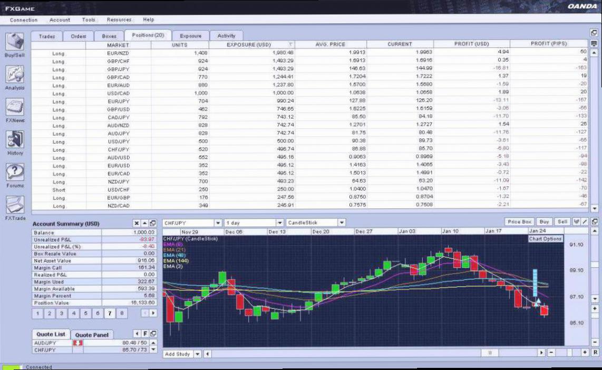
Task: Click the table options icon below detach button
Action: click(594, 43)
